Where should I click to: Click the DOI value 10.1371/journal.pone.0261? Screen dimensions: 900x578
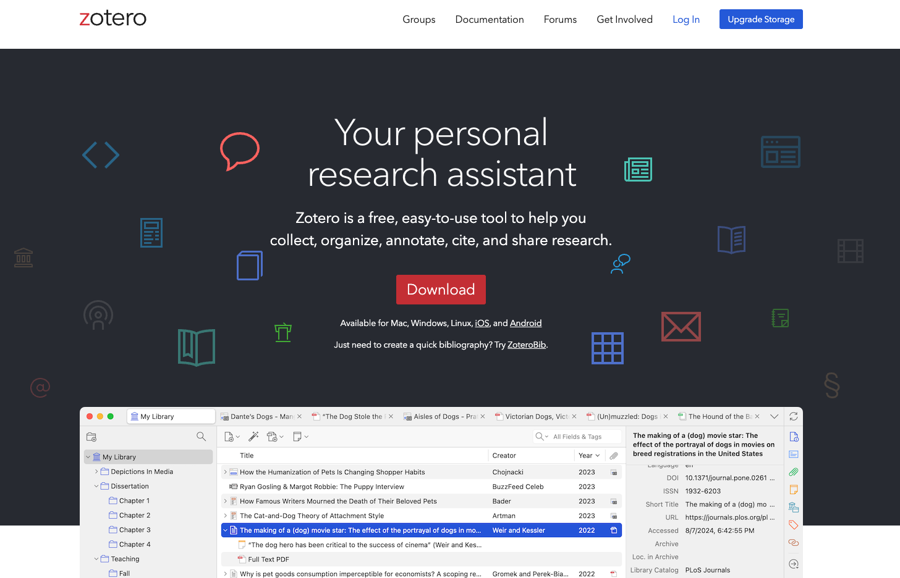(x=729, y=478)
